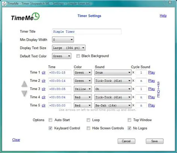Open the Time 2 color dropdown
Image resolution: width=177 pixels, height=153 pixels.
point(83,81)
